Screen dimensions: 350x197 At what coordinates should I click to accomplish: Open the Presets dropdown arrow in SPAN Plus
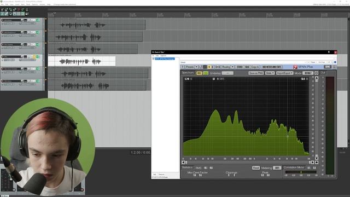pyautogui.click(x=196, y=67)
